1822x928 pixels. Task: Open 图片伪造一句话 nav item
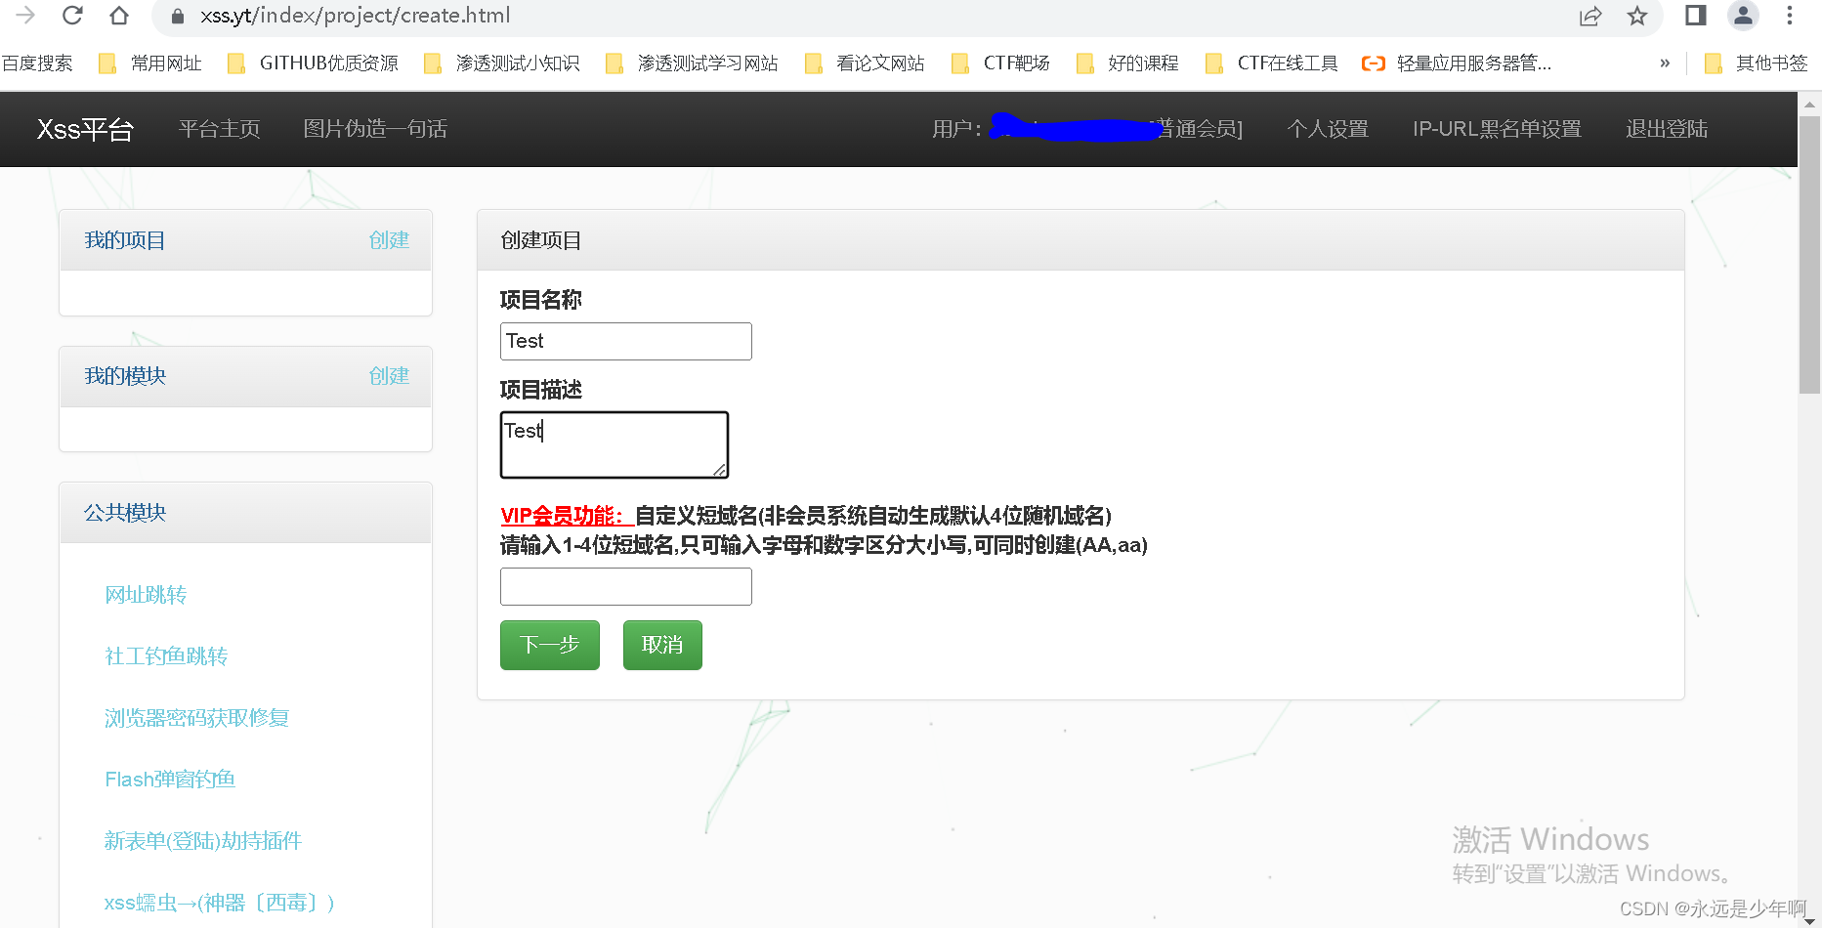pos(375,129)
